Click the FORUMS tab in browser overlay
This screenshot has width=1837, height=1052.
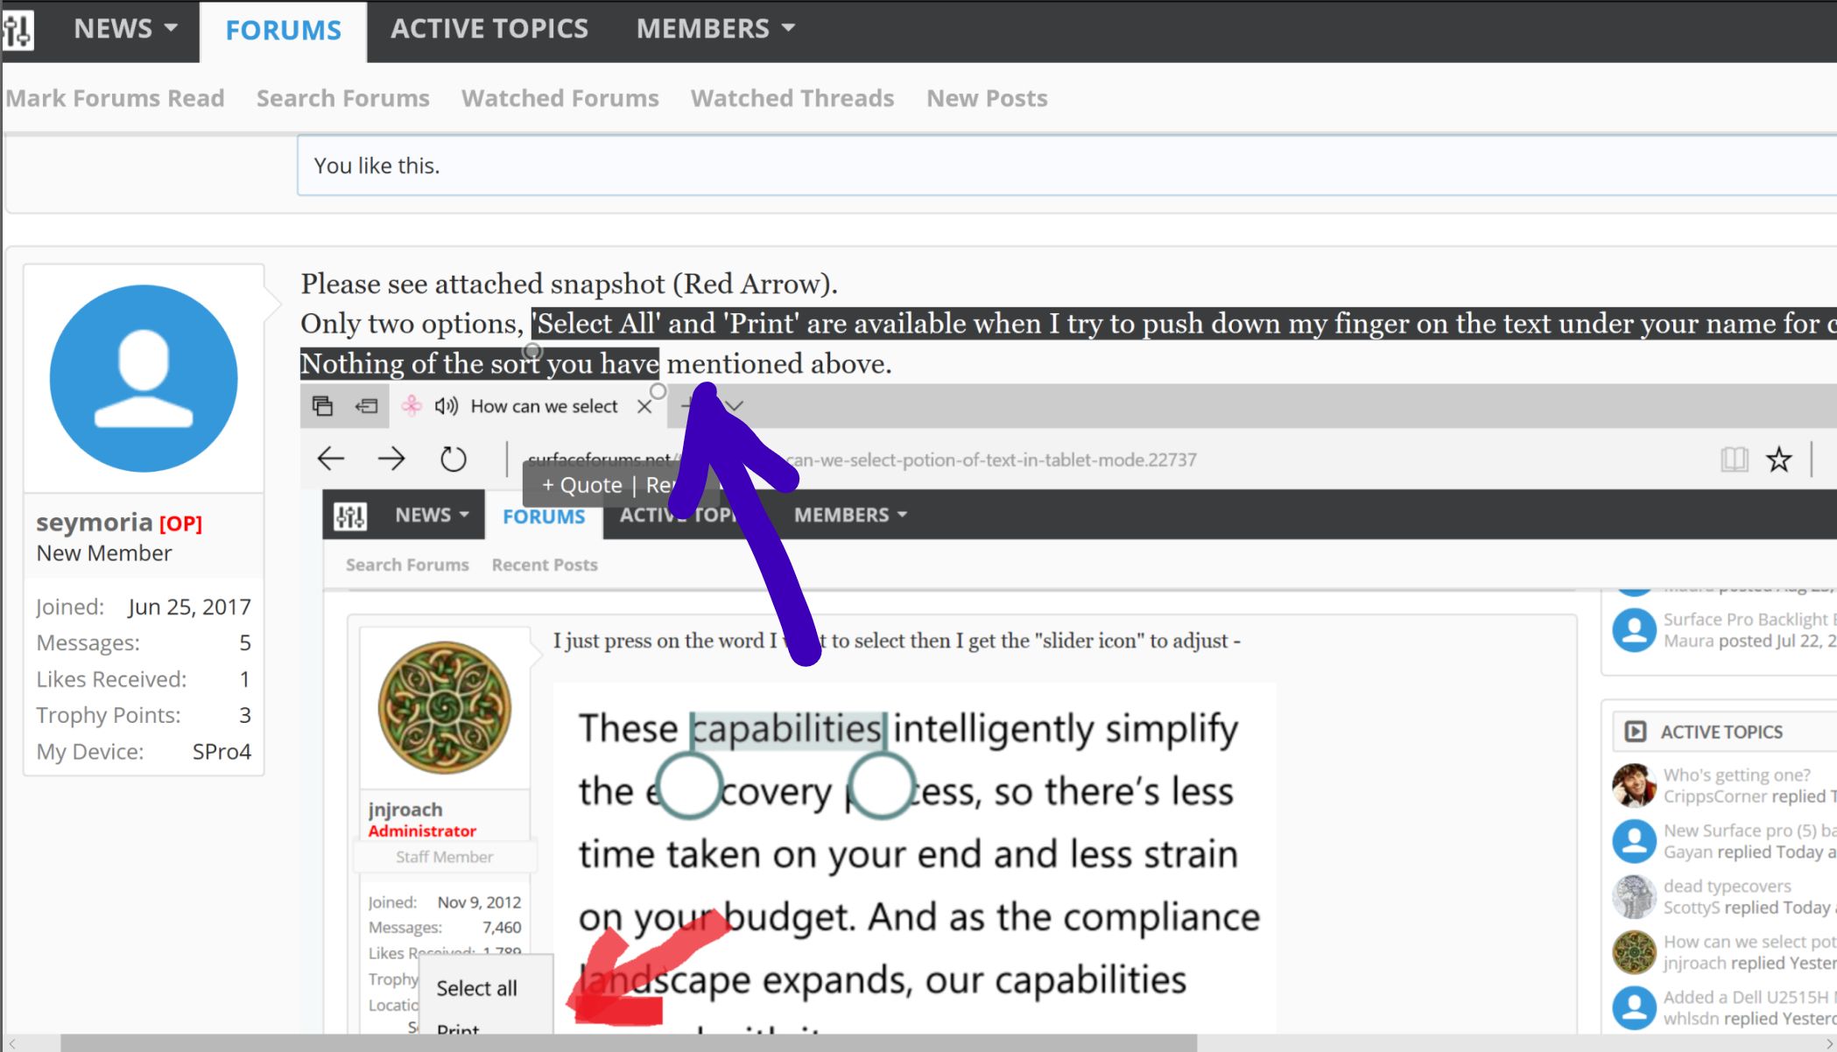tap(543, 515)
